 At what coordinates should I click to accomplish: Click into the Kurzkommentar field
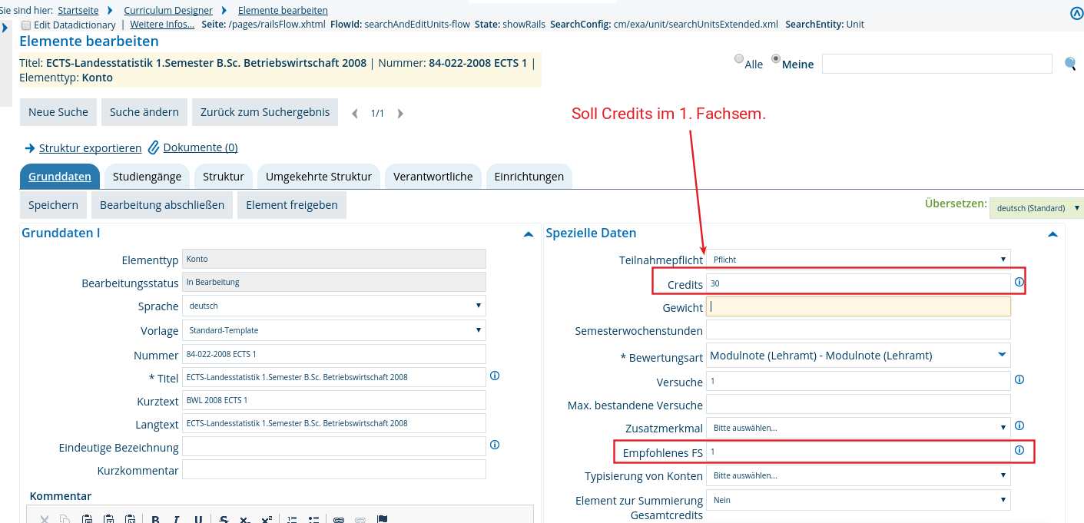click(334, 469)
